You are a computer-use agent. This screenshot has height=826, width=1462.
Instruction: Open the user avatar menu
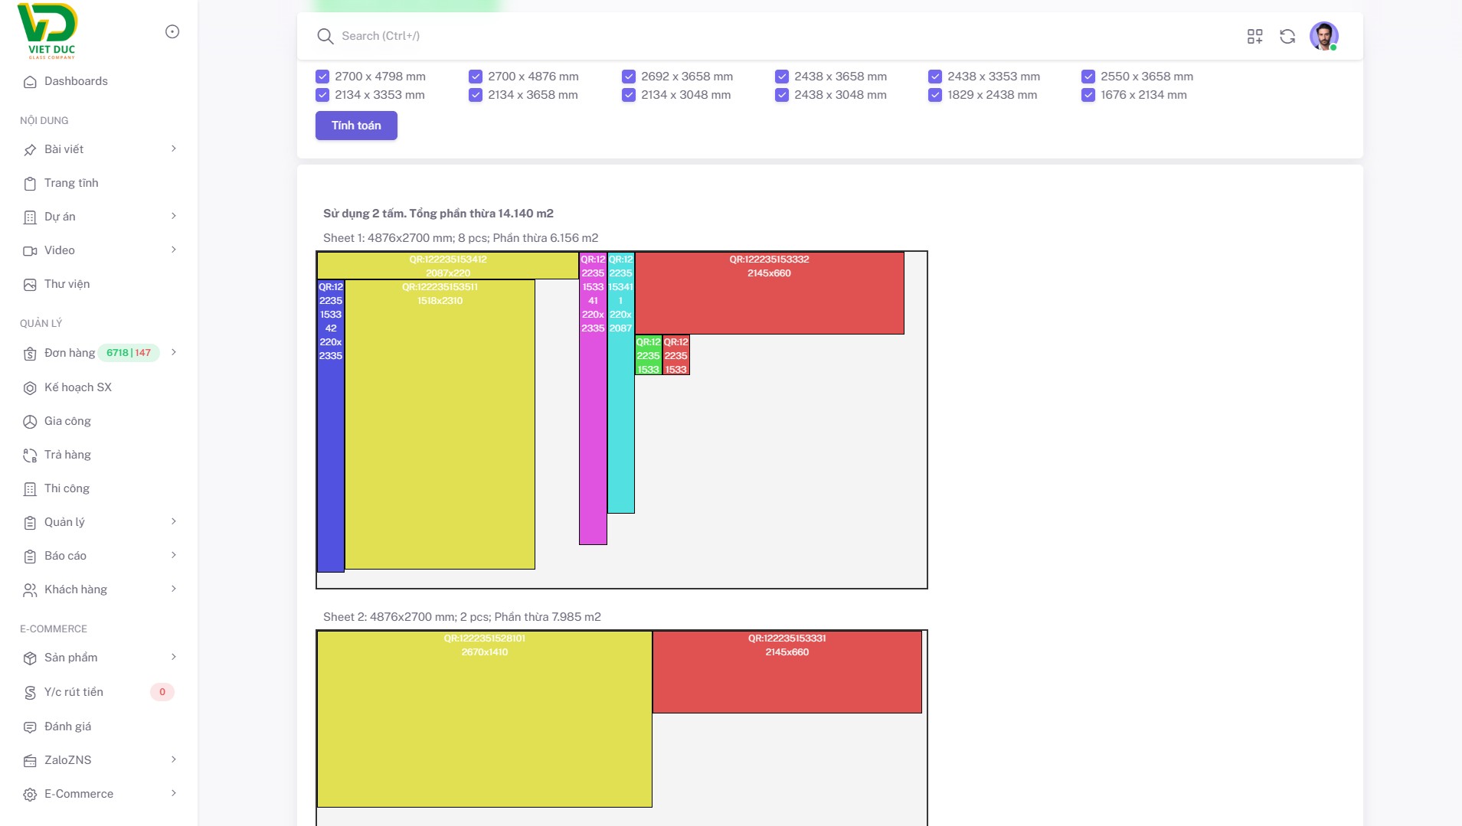1323,36
